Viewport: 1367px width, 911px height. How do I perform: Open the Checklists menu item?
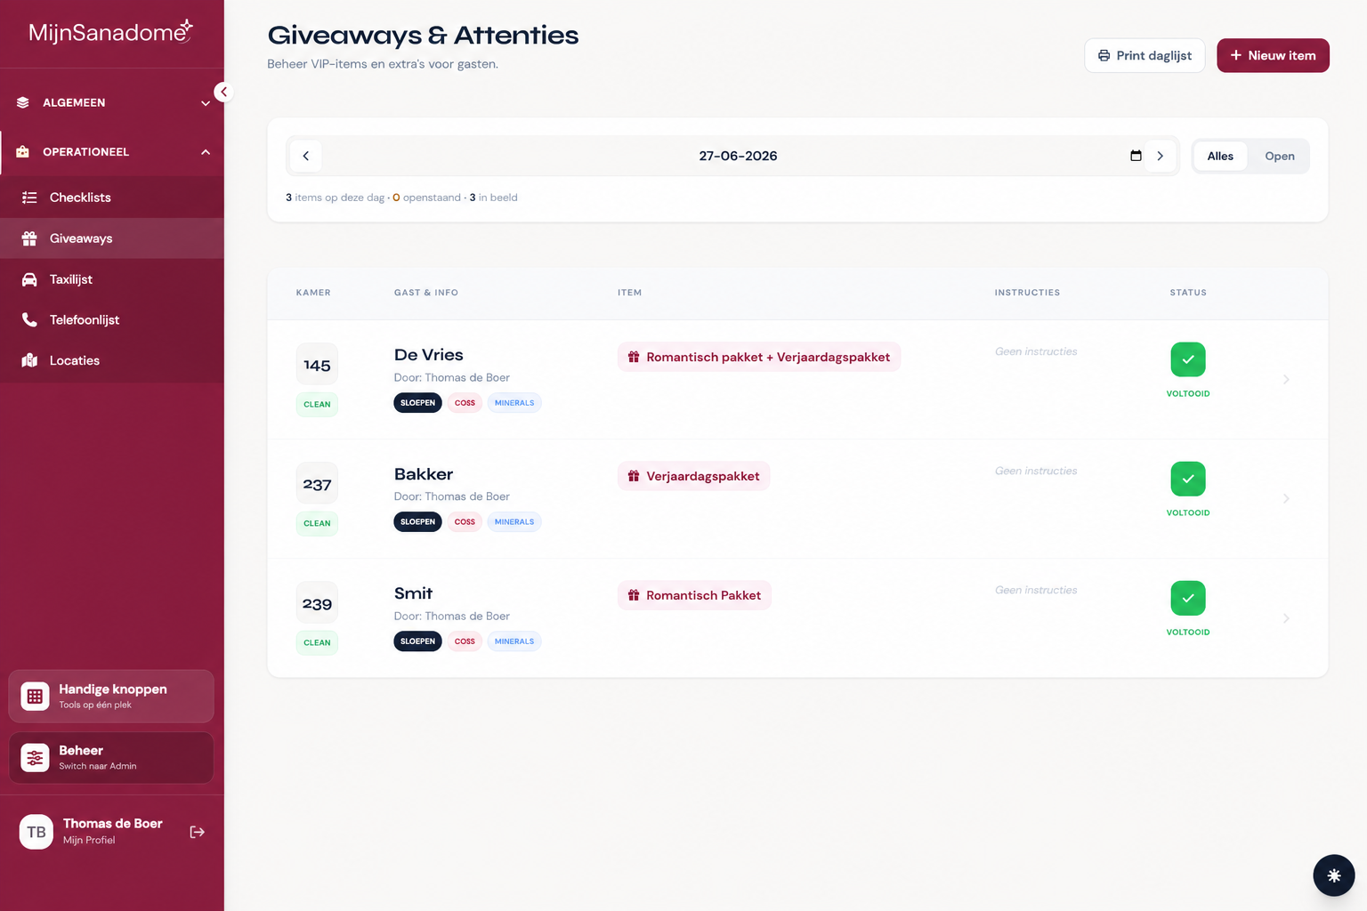(x=112, y=198)
